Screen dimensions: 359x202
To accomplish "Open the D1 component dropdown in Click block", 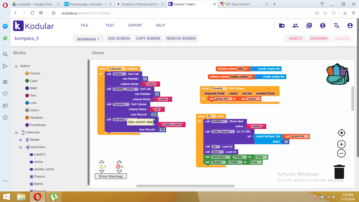I will (x=211, y=116).
